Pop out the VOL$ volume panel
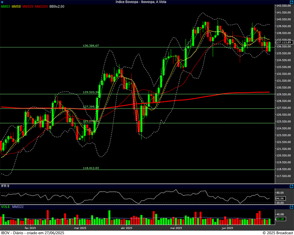The width and height of the screenshot is (294, 235). (x=292, y=207)
